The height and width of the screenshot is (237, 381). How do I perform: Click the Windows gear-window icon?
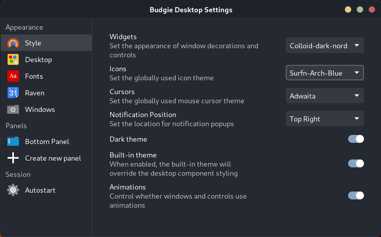coord(13,110)
